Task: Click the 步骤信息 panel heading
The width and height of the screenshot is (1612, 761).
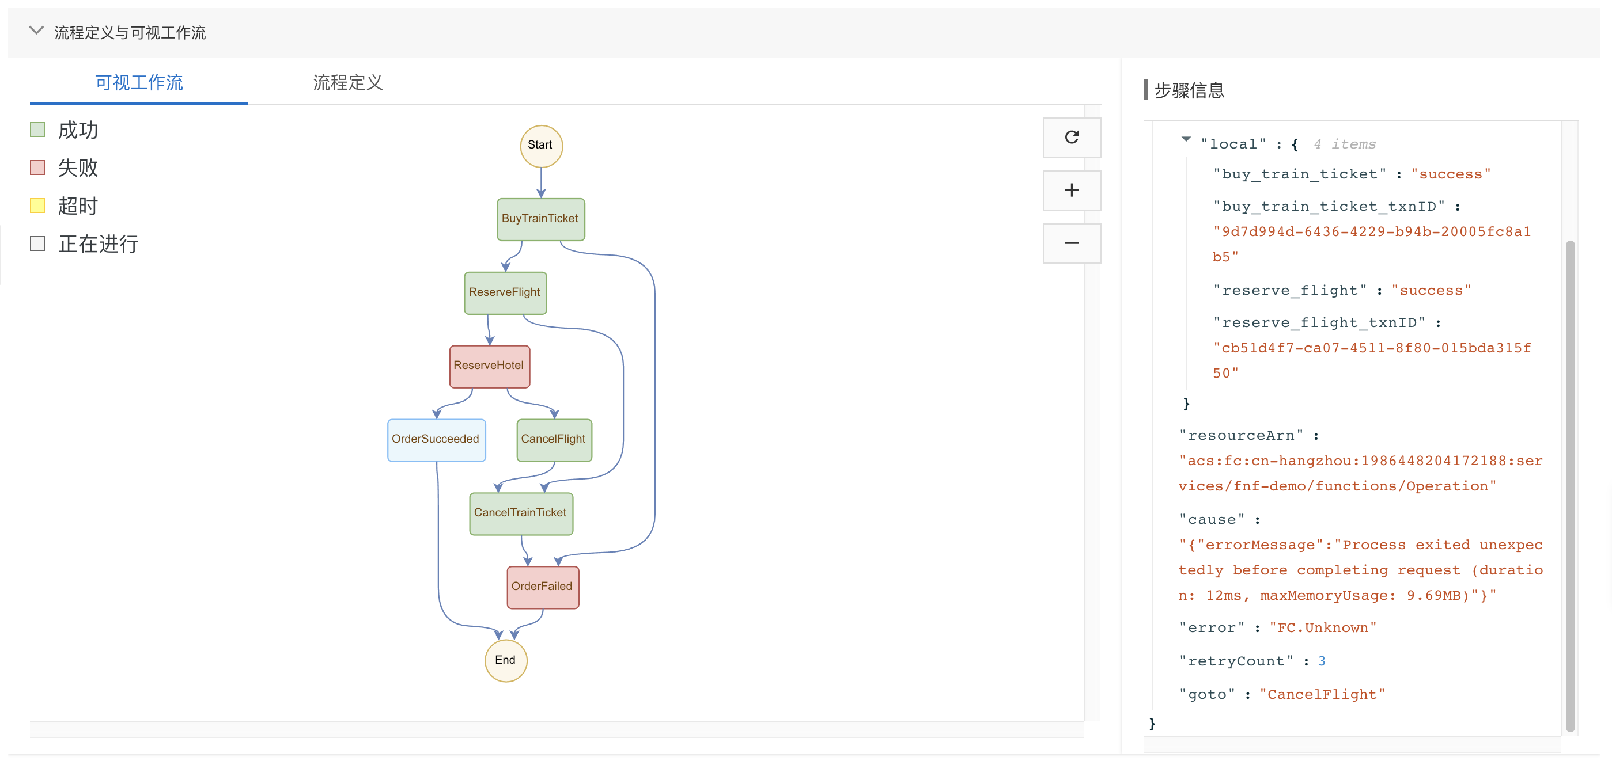Action: pos(1189,91)
